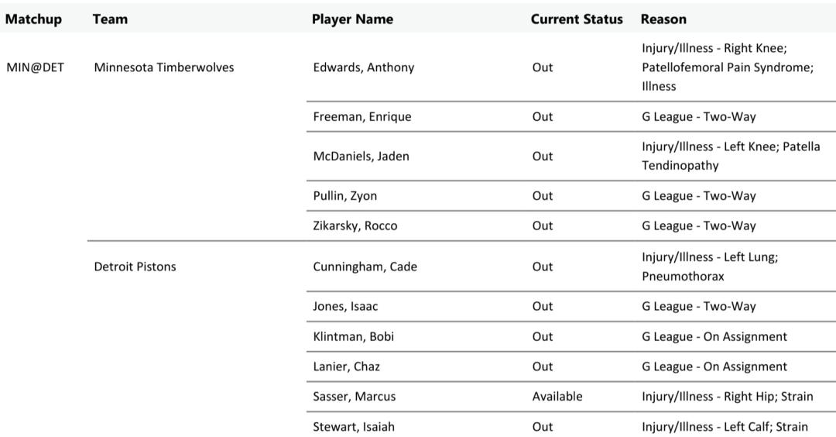The image size is (836, 437).
Task: Click the Matchup column header
Action: point(33,19)
